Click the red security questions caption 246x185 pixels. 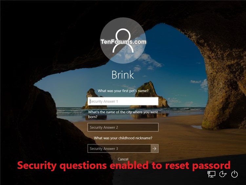click(x=124, y=166)
